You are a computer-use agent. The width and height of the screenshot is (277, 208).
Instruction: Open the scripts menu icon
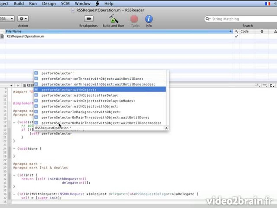[x=97, y=3]
